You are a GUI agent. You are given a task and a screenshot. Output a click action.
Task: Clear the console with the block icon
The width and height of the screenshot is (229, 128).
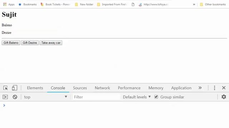(15, 97)
